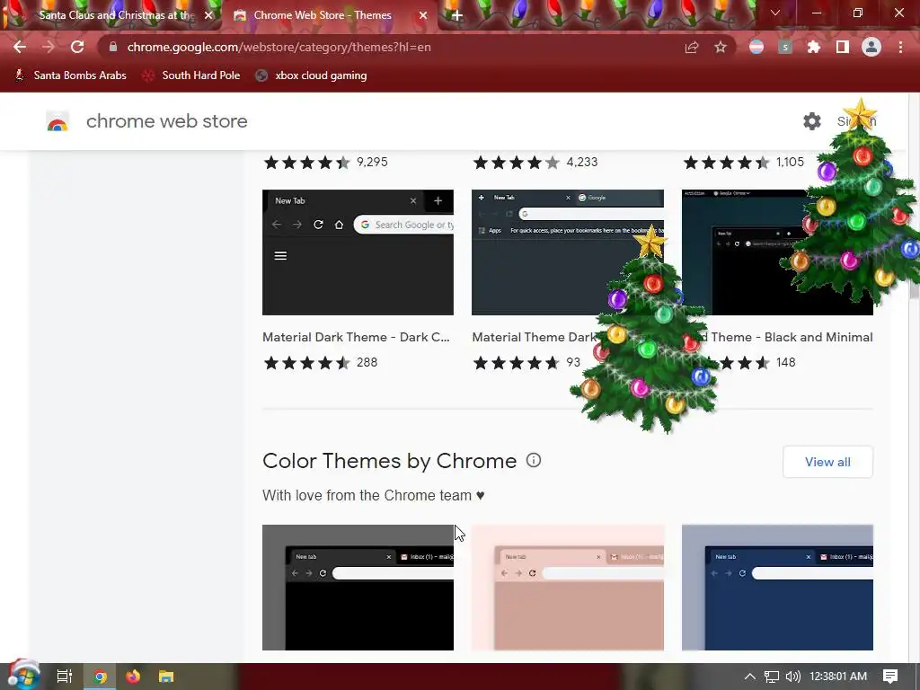Select the dark blue Chrome color theme

[777, 588]
